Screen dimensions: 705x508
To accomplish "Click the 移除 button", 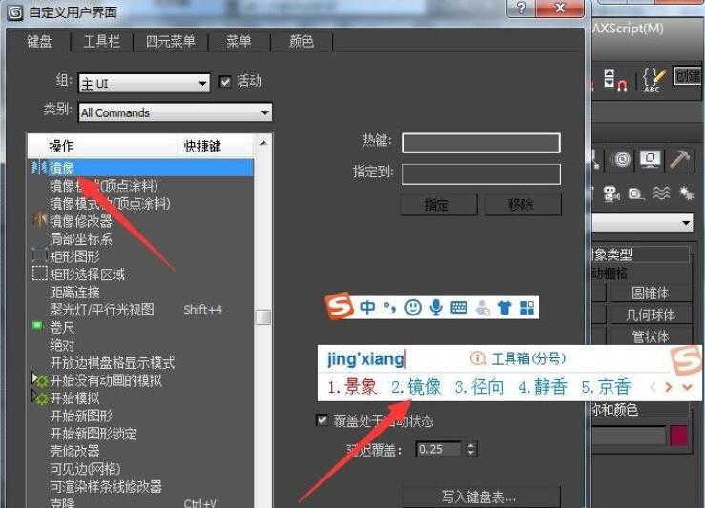I will tap(522, 205).
